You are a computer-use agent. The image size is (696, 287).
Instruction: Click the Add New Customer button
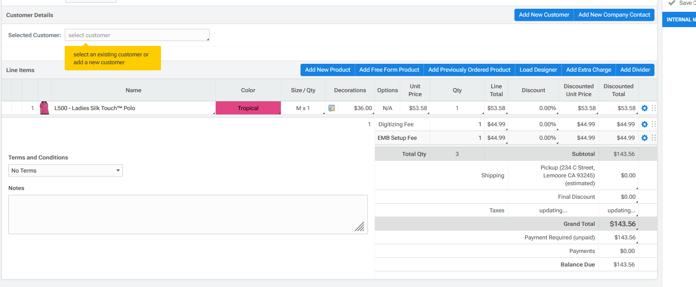(544, 15)
